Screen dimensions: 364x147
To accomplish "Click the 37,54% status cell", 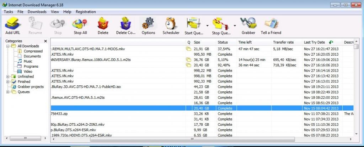I will pyautogui.click(x=224, y=49).
